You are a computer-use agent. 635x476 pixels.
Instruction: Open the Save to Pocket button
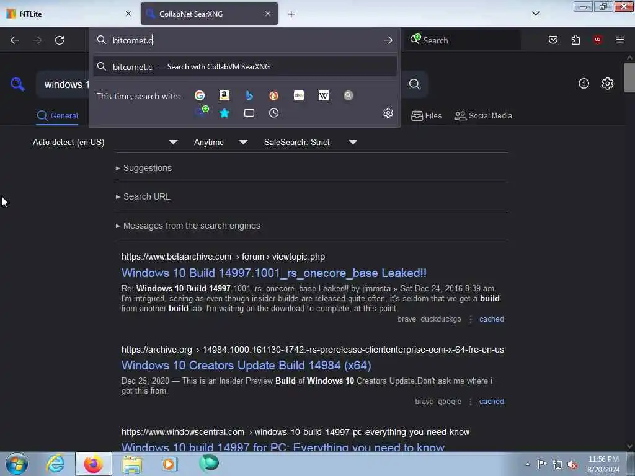tap(553, 40)
